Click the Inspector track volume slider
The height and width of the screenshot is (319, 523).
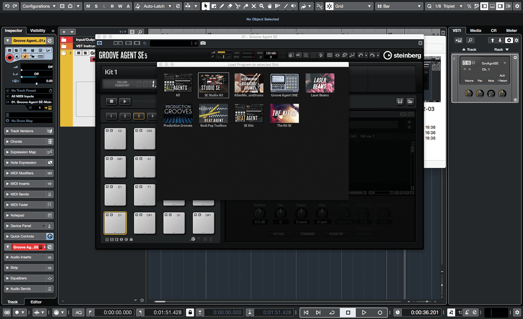click(37, 70)
